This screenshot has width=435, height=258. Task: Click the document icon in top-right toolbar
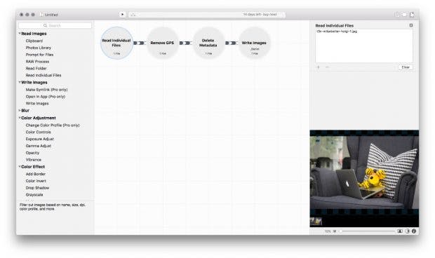coord(396,15)
